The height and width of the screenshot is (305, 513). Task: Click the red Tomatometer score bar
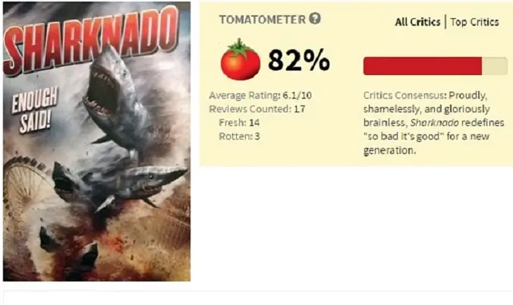422,66
